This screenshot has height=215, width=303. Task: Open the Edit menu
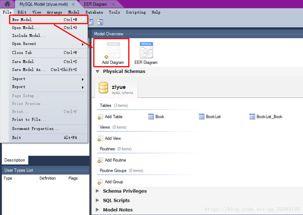pos(22,12)
